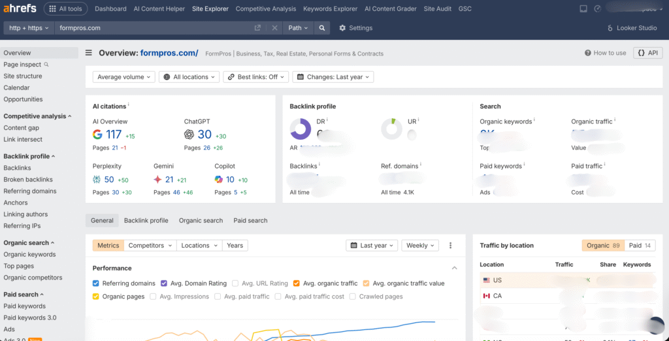Open Keywords Explorer top menu
Image resolution: width=669 pixels, height=341 pixels.
[x=330, y=8]
